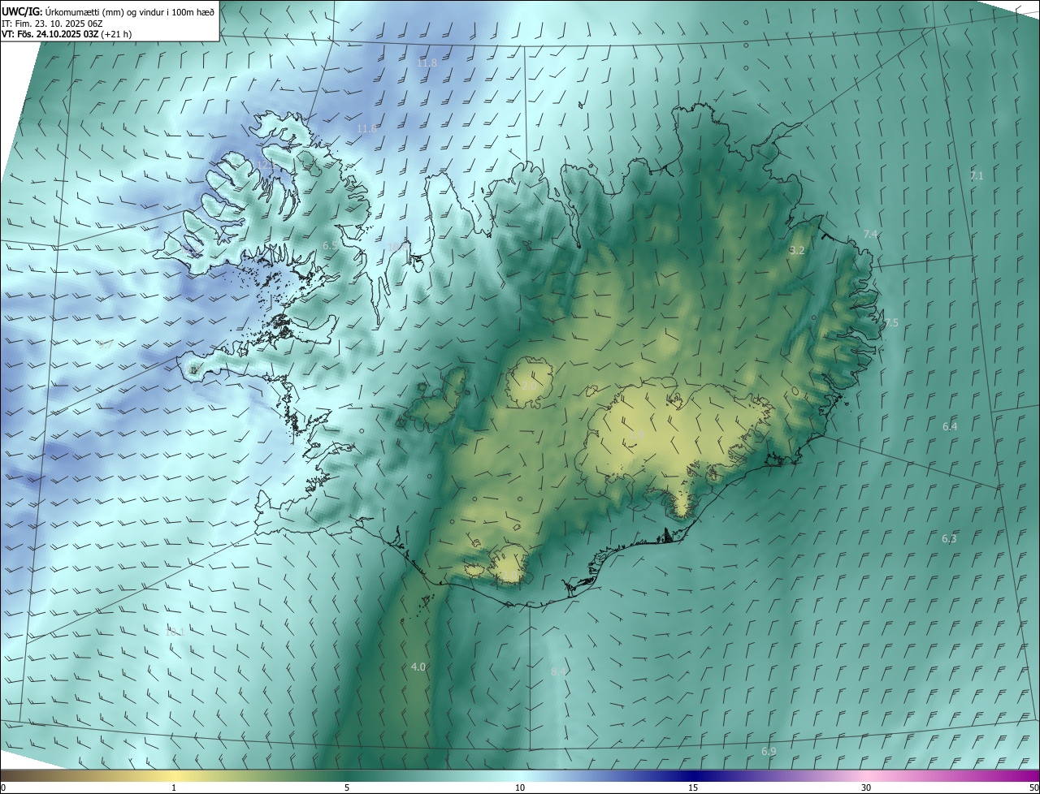
Task: Click the 11.8 value label north of Iceland
Action: (x=427, y=63)
